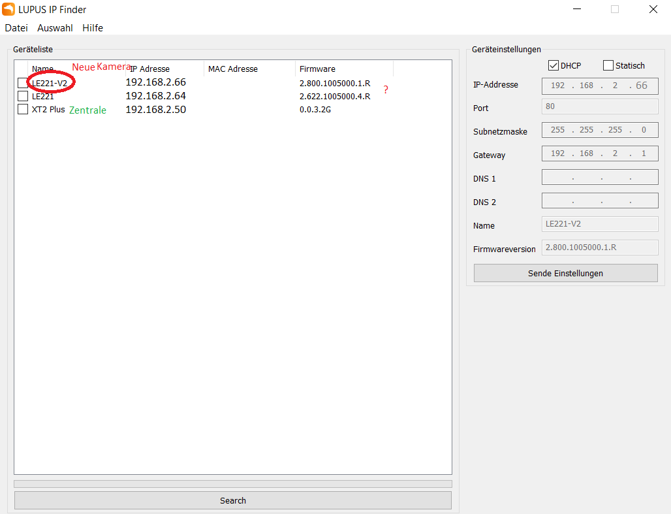Open the Datei menu

pyautogui.click(x=16, y=28)
